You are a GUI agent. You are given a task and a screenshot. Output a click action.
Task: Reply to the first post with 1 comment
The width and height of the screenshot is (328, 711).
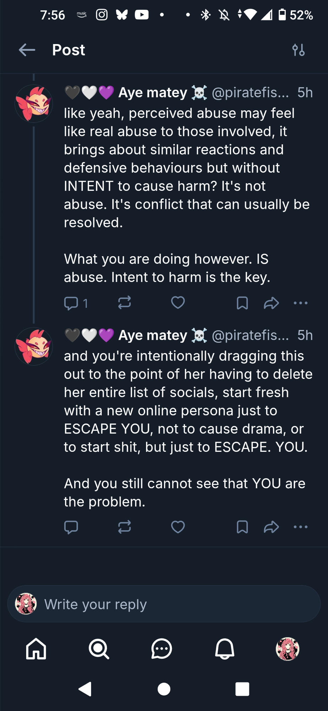coord(71,303)
